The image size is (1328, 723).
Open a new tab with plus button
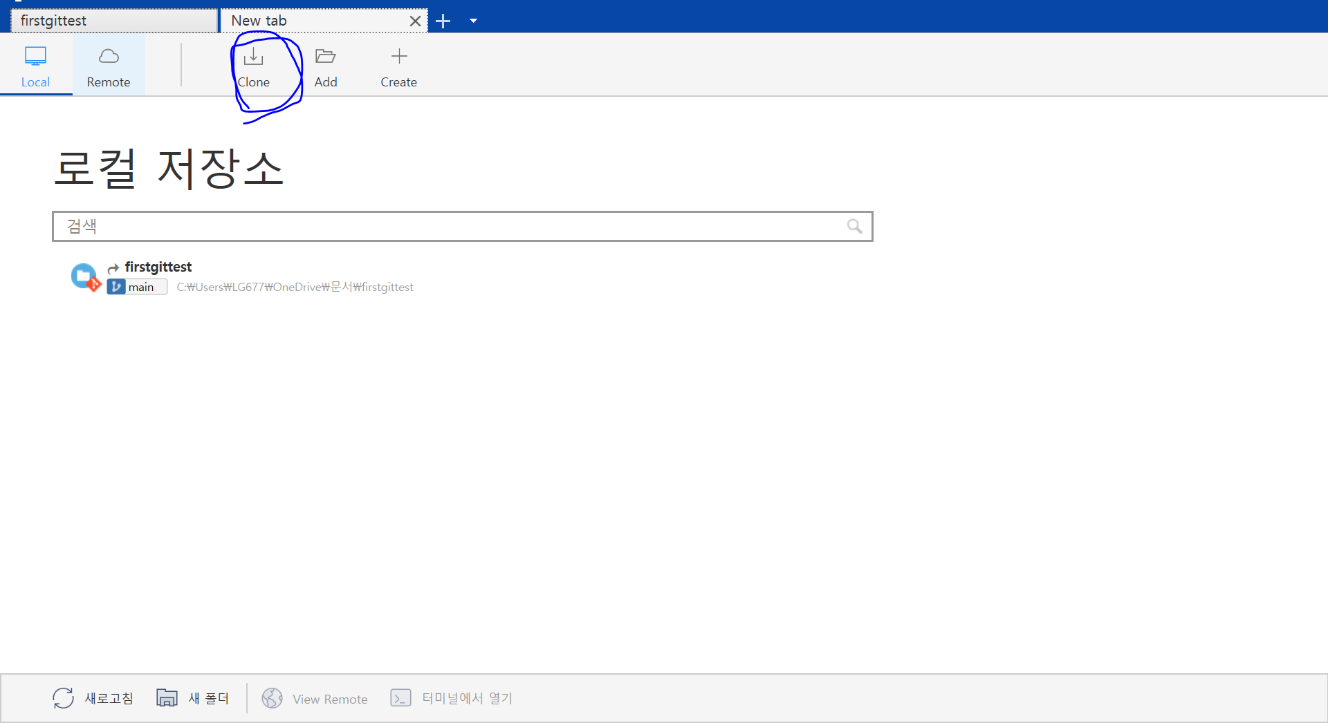pyautogui.click(x=443, y=21)
